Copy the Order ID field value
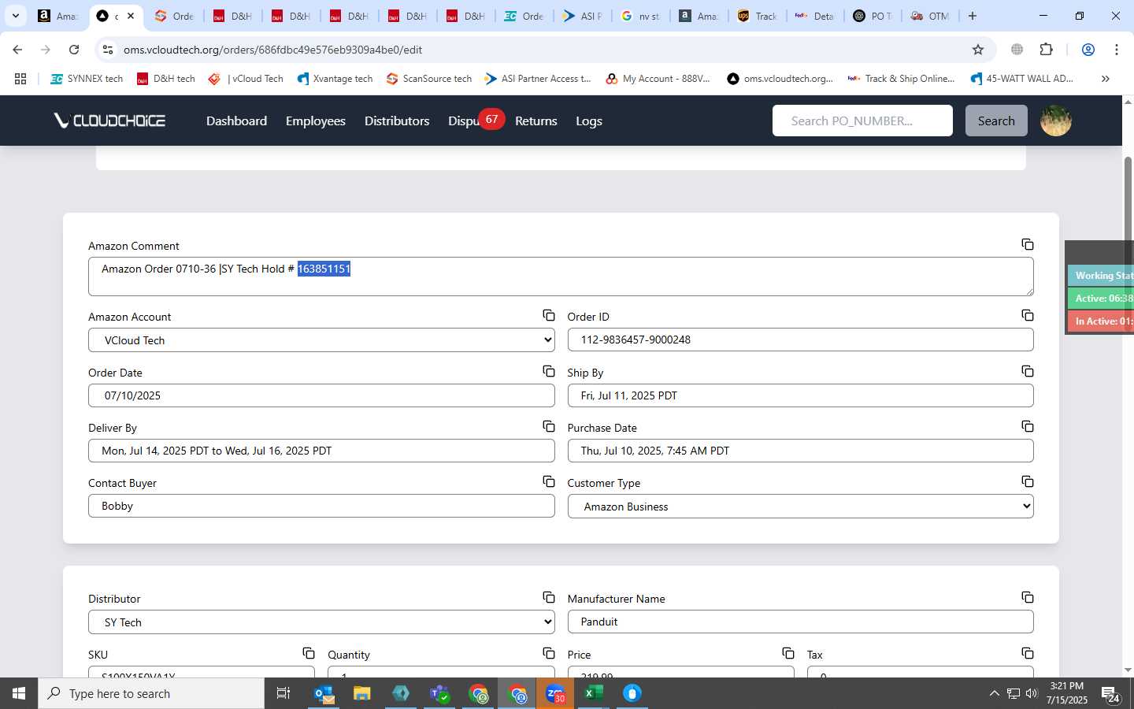This screenshot has height=709, width=1134. click(x=1028, y=315)
